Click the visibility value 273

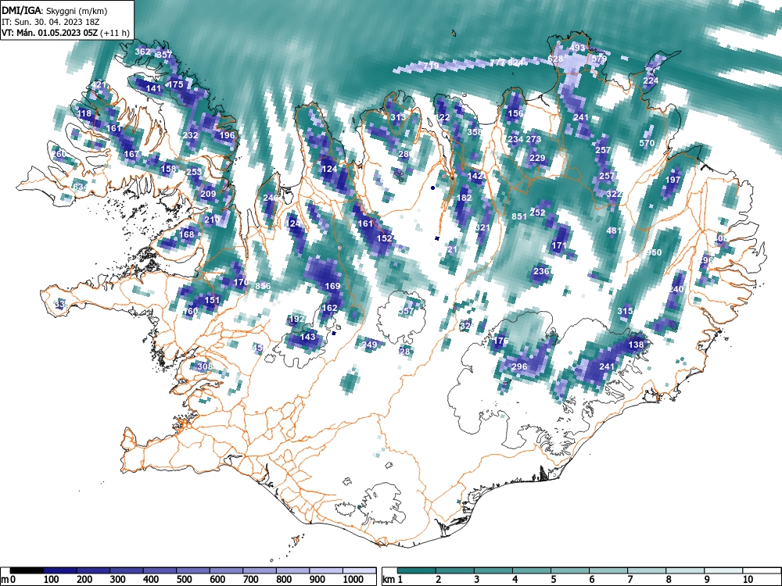click(x=533, y=139)
